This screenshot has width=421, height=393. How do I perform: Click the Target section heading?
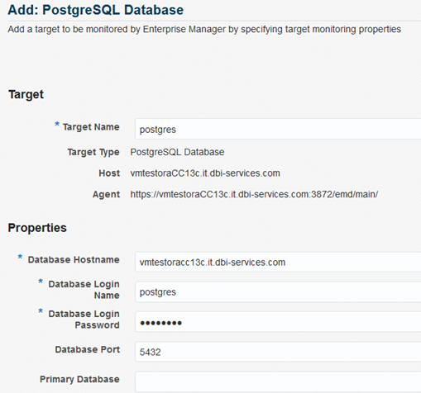pyautogui.click(x=26, y=94)
